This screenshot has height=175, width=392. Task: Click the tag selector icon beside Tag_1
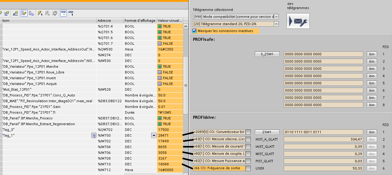point(93,136)
